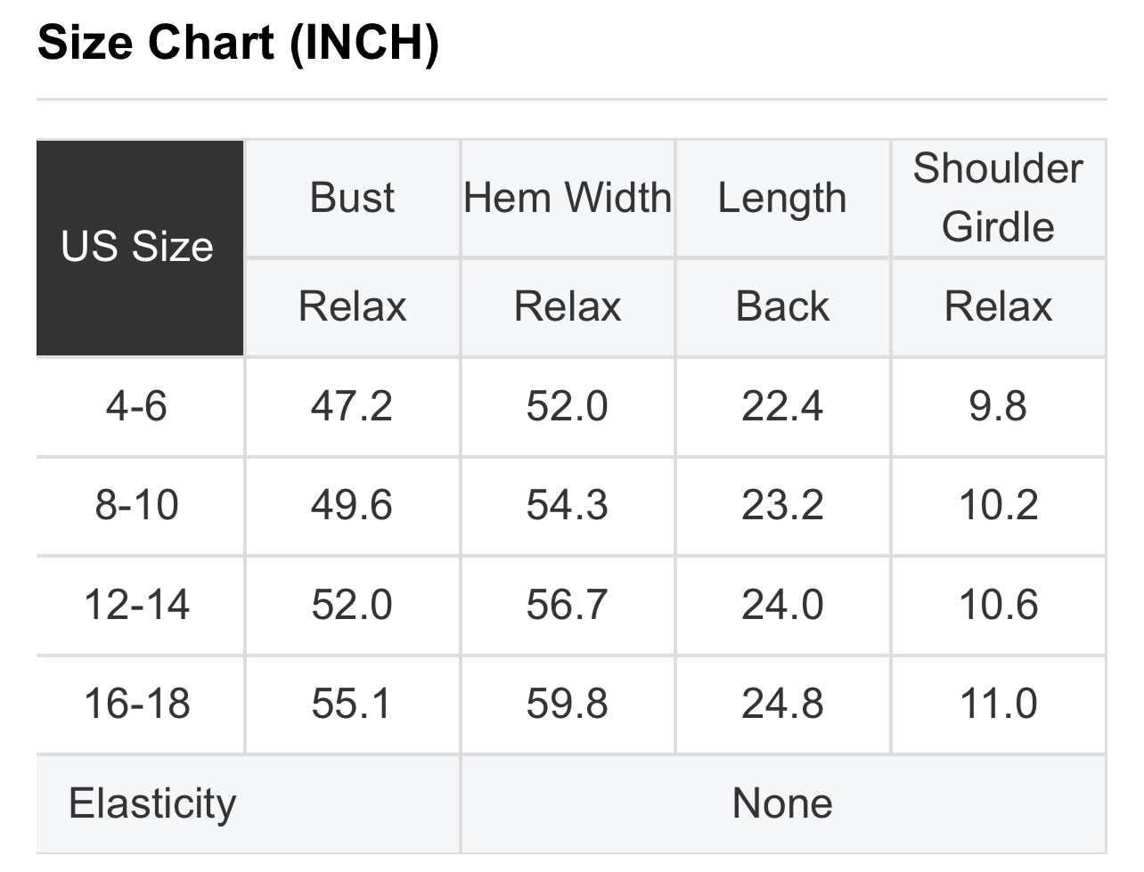Click shoulder girdle value 9.8
Screen dimensions: 1144x872
coord(998,406)
